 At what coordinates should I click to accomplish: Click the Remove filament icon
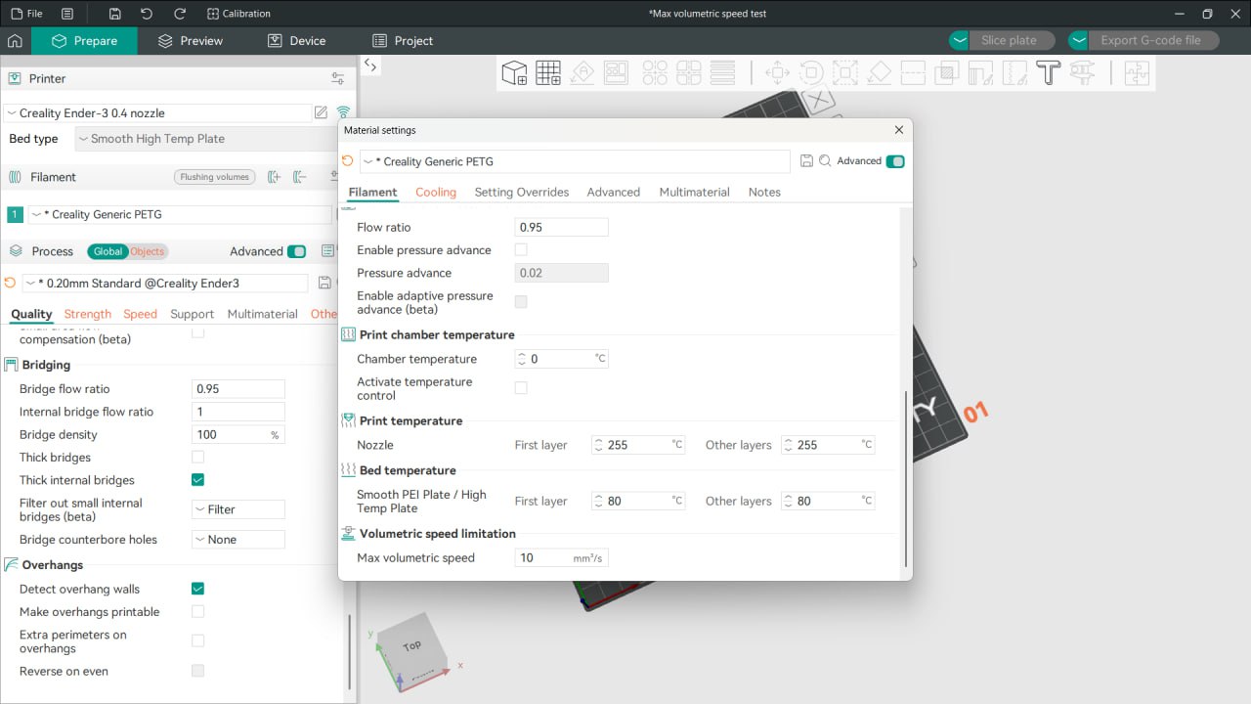click(300, 177)
